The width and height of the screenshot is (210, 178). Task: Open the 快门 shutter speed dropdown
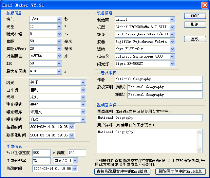coord(59,19)
